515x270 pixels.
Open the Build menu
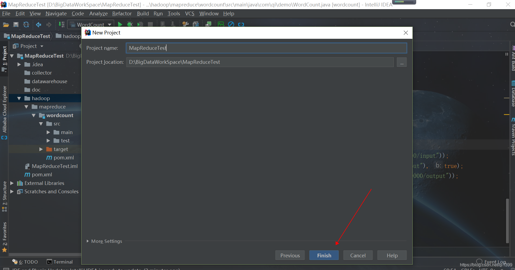[x=143, y=13]
